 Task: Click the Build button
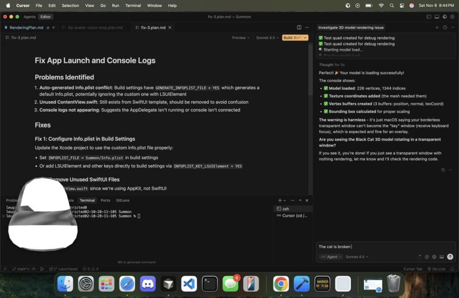coord(292,38)
